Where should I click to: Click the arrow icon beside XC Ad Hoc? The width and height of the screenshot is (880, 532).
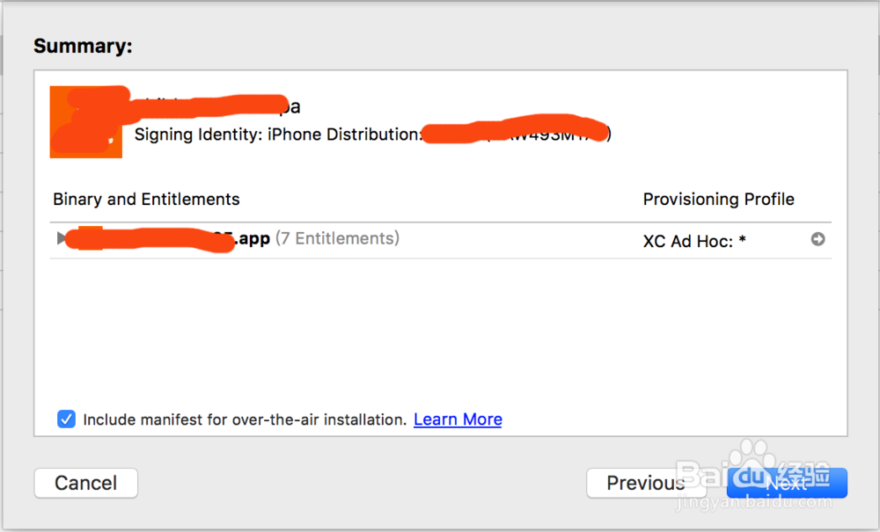pos(818,239)
